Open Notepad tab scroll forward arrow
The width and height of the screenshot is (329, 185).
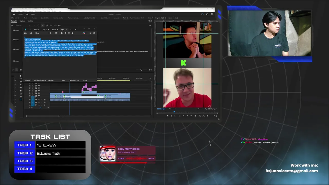[x=71, y=30]
